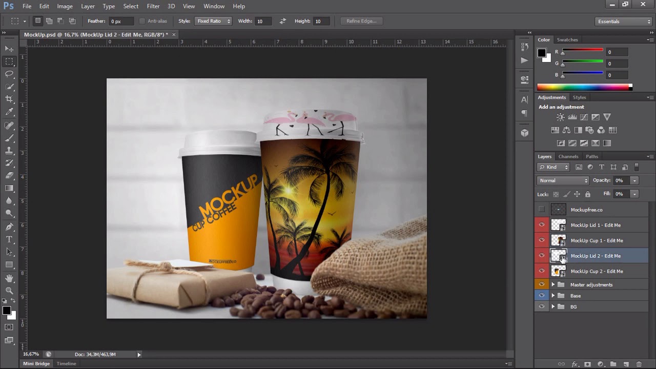Viewport: 656px width, 369px height.
Task: Click Add to selection icon
Action: [x=49, y=21]
